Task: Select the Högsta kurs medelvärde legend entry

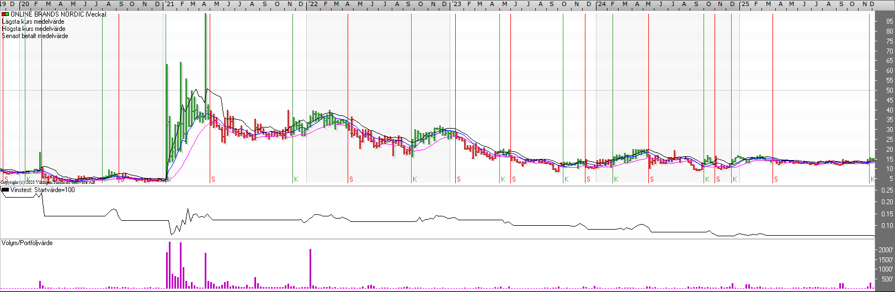Action: (34, 29)
